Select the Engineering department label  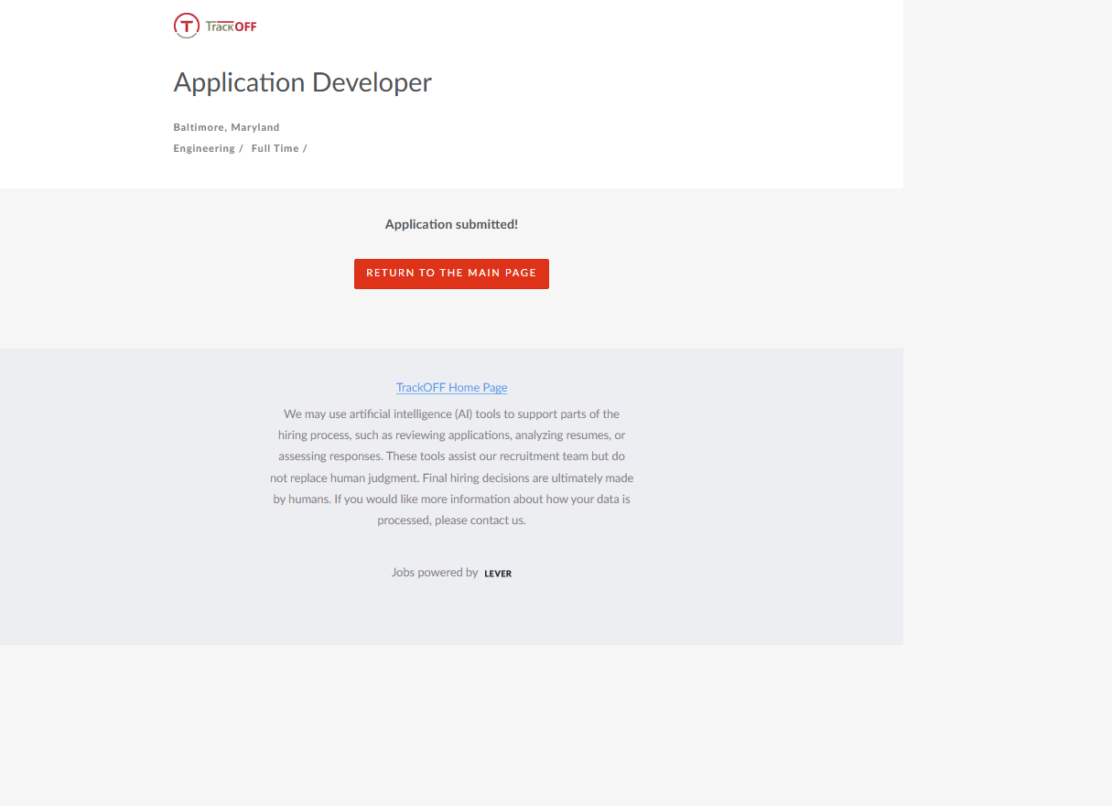204,148
